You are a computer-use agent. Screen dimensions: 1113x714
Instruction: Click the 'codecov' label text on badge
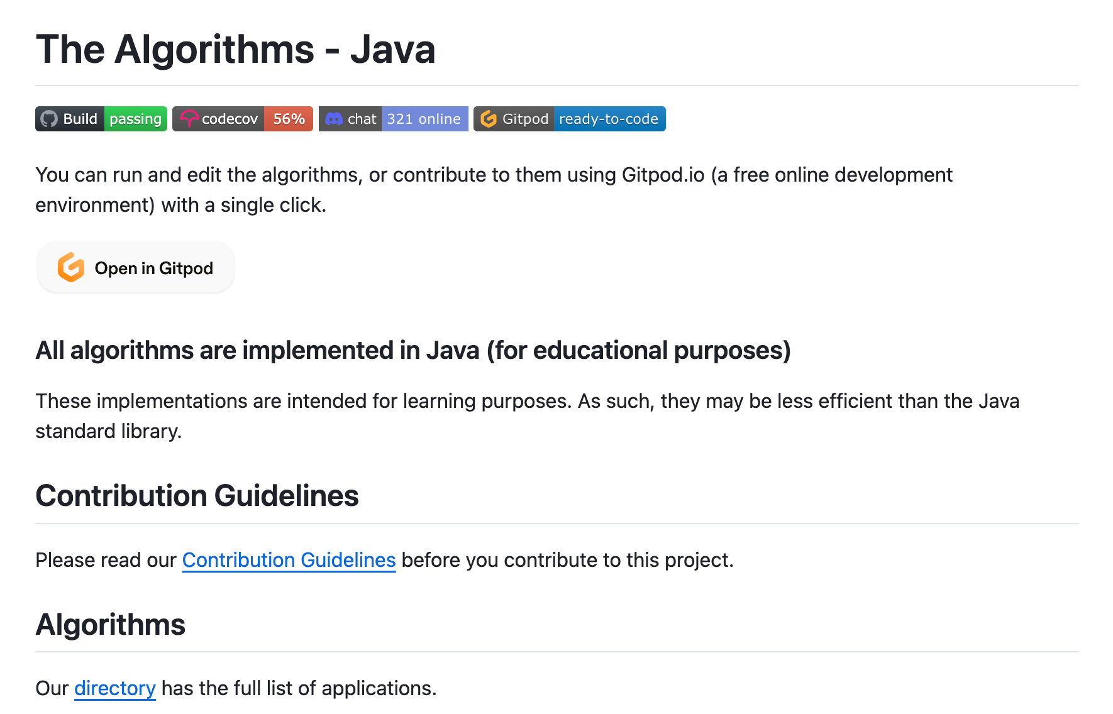pyautogui.click(x=230, y=119)
